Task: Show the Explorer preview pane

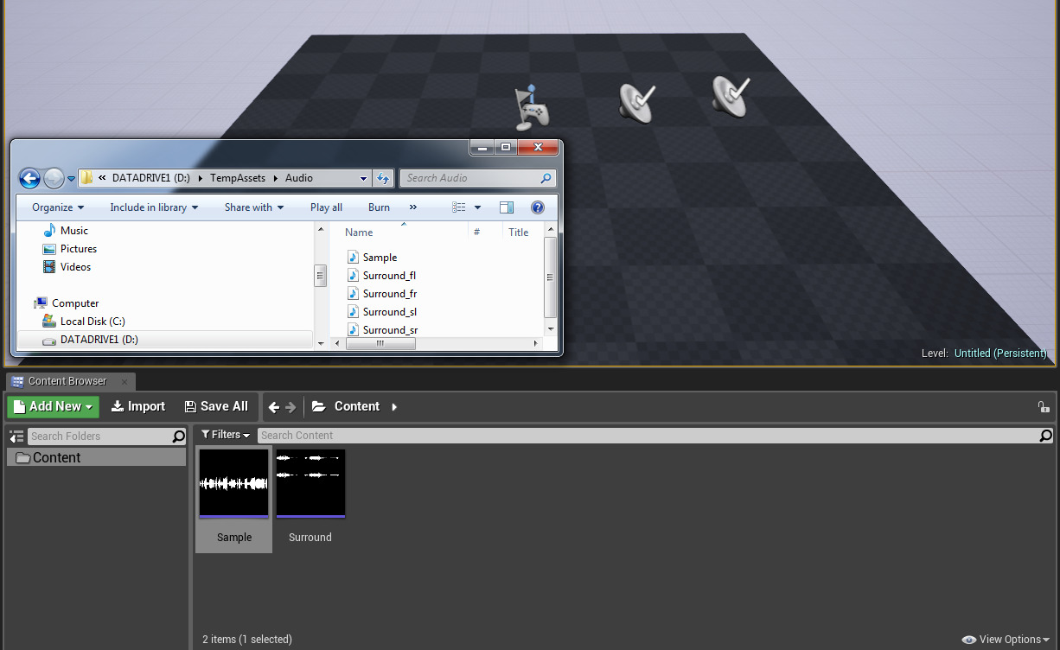Action: [x=507, y=207]
